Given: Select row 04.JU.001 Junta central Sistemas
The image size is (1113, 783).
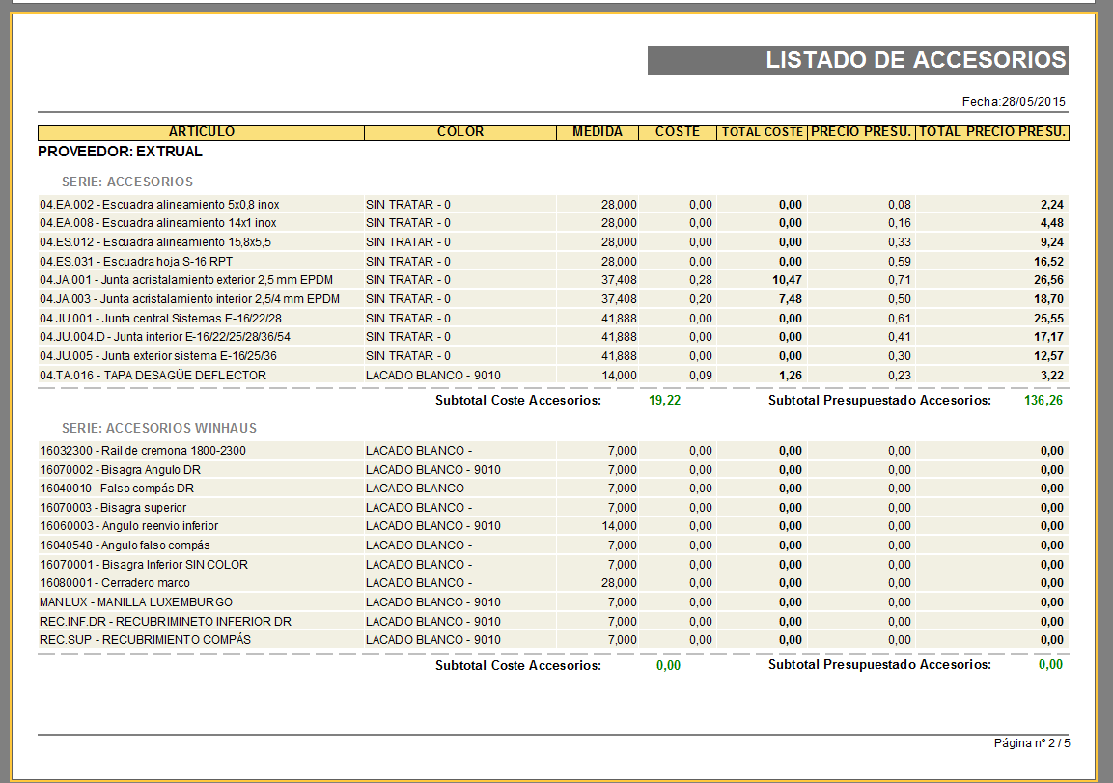Looking at the screenshot, I should pos(553,318).
